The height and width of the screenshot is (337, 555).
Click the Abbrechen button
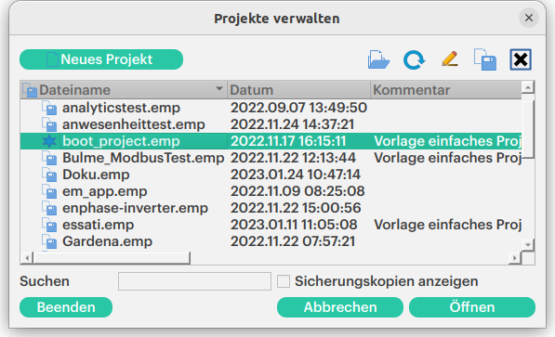pos(340,307)
